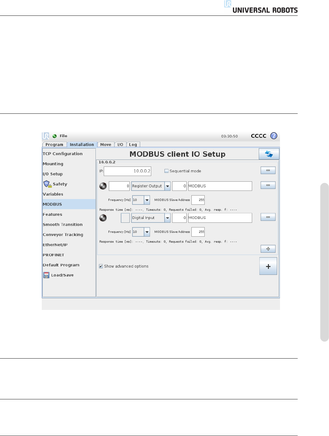The width and height of the screenshot is (329, 436).
Task: Open the help question mark icon
Action: 274,136
